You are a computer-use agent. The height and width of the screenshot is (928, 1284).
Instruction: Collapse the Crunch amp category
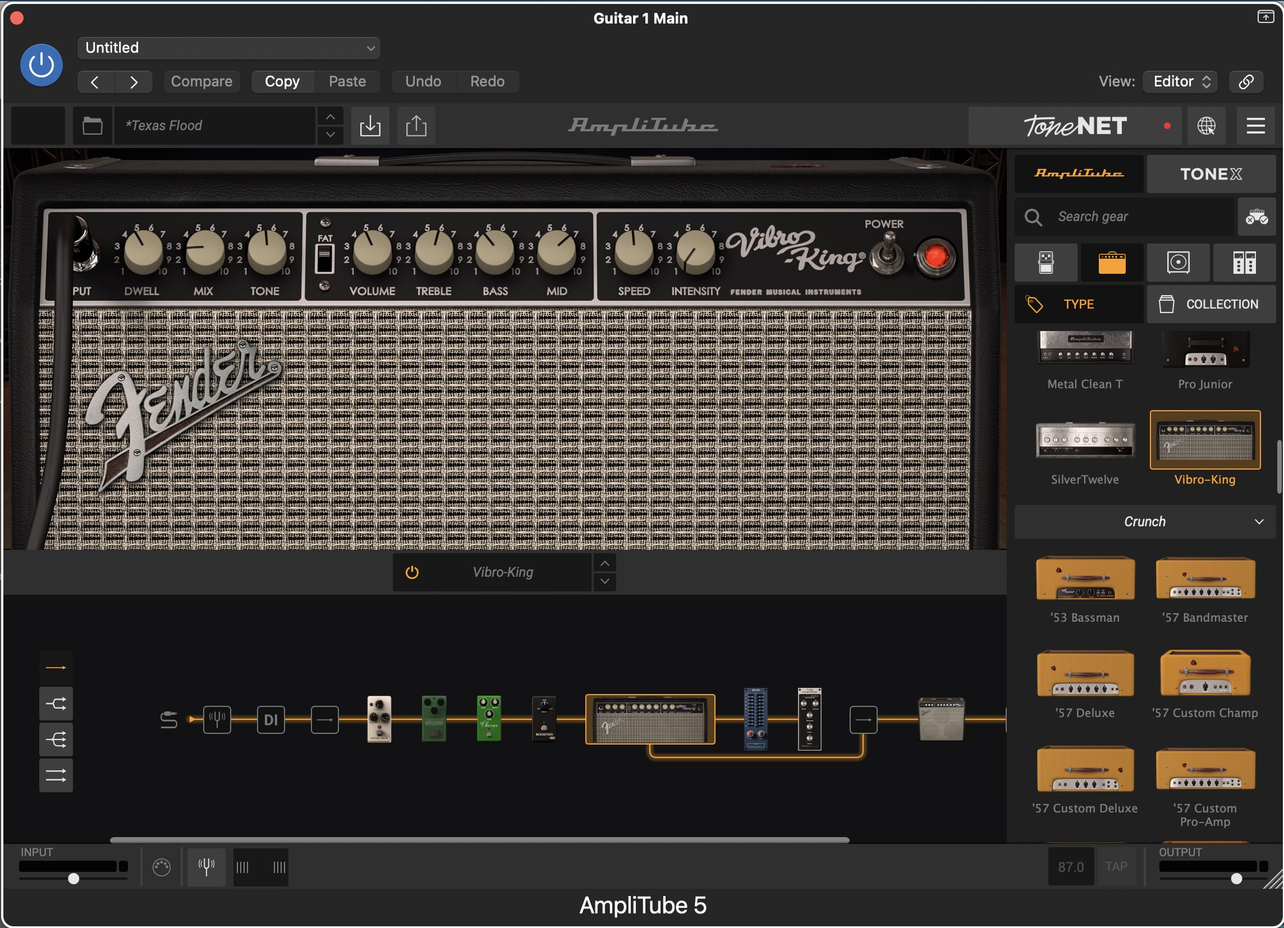[x=1145, y=522]
